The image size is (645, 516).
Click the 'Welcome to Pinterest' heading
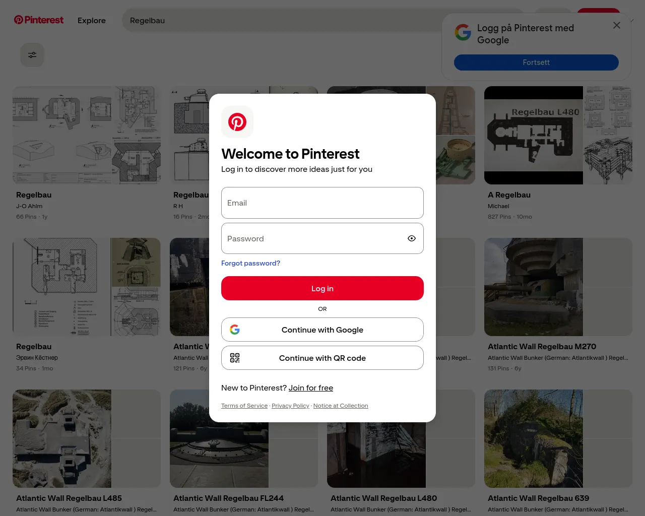pos(290,154)
